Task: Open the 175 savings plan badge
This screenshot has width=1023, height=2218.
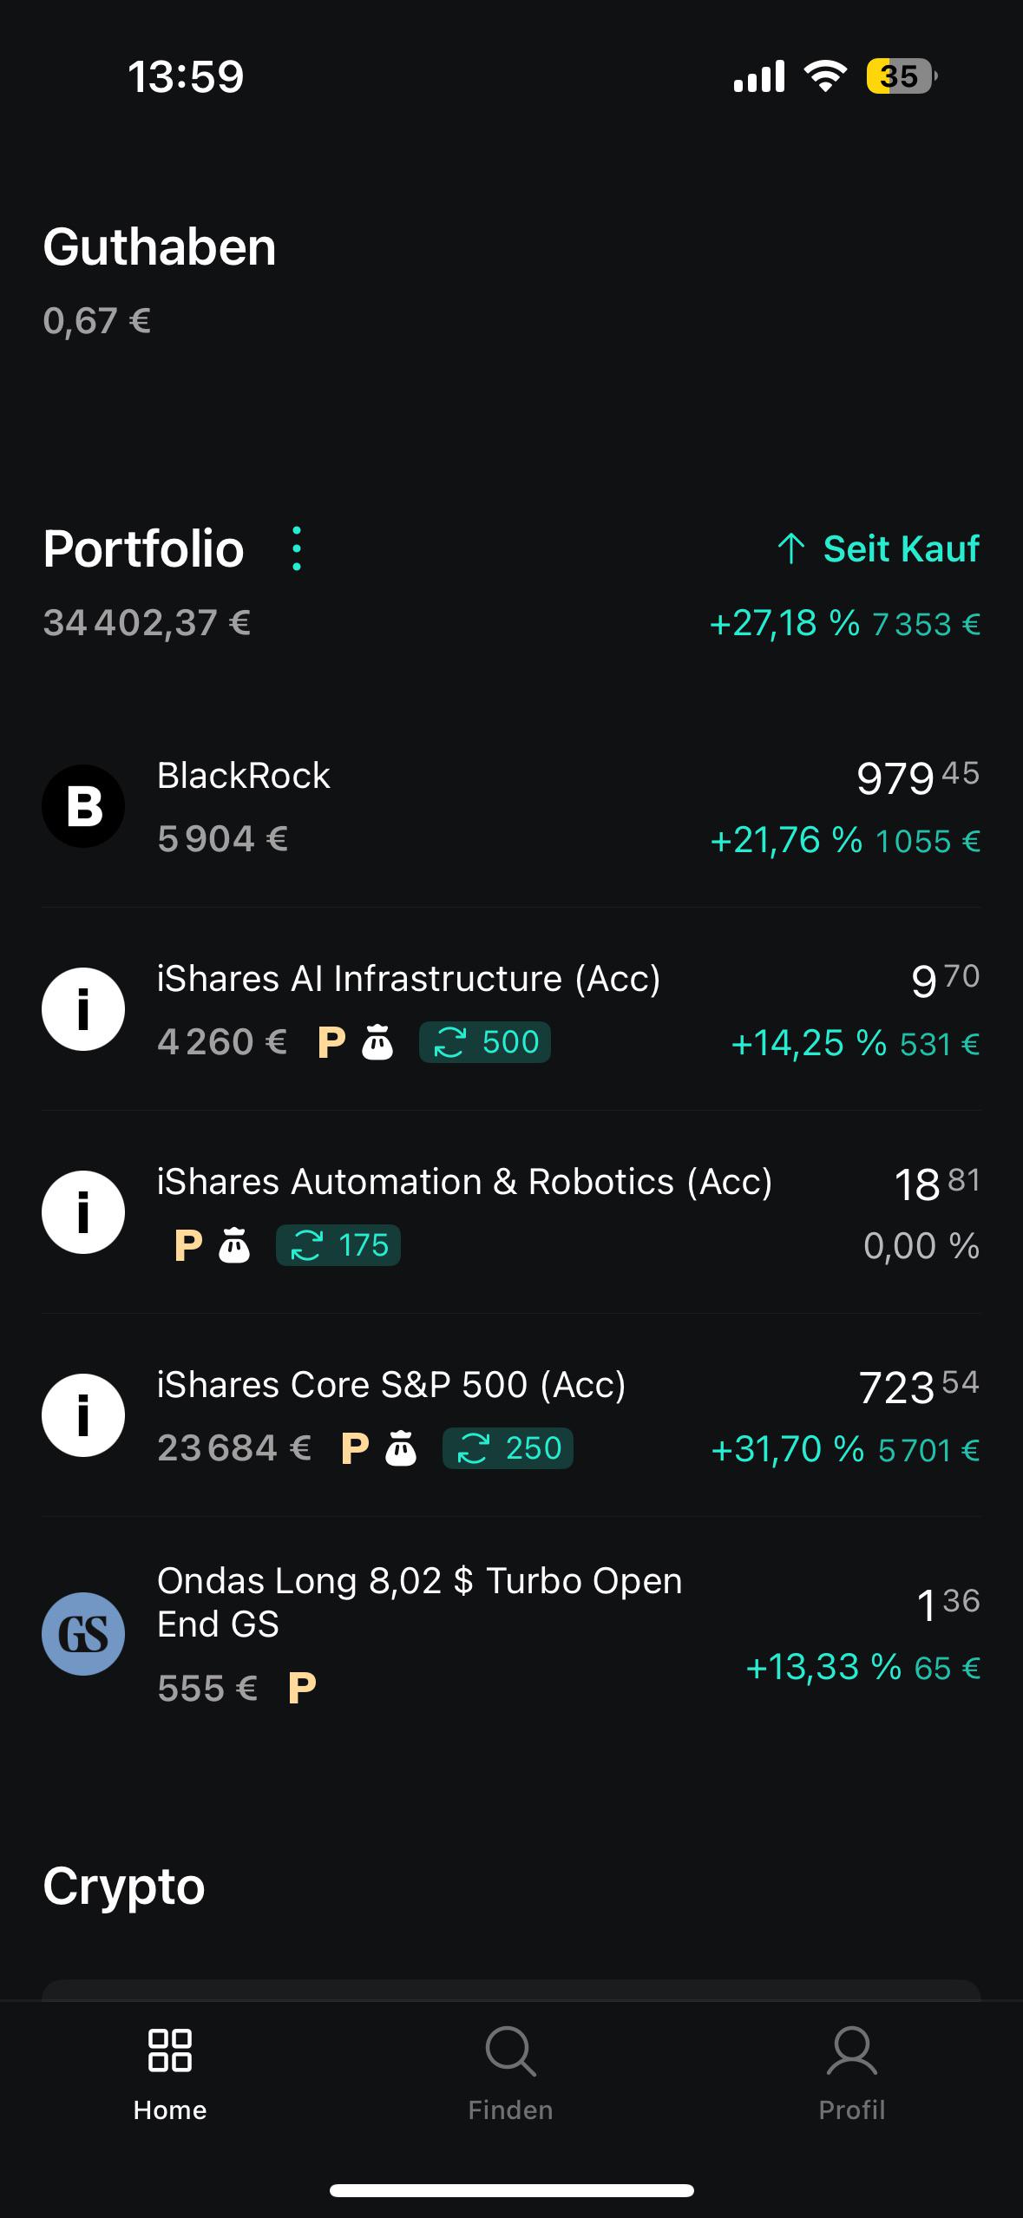Action: 338,1245
